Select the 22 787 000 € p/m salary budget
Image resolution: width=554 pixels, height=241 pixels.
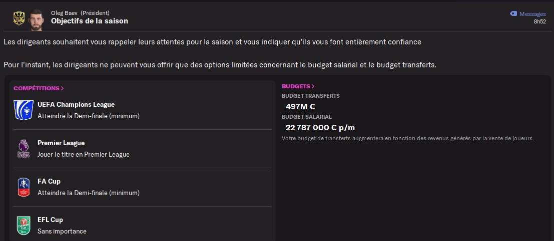[320, 128]
